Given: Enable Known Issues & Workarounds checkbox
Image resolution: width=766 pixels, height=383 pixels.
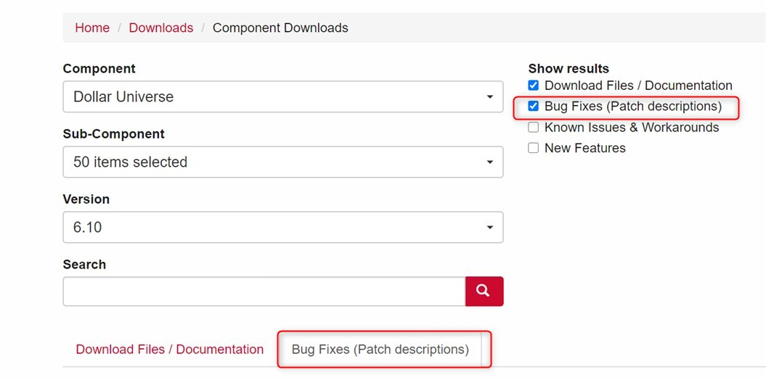Looking at the screenshot, I should click(x=534, y=128).
